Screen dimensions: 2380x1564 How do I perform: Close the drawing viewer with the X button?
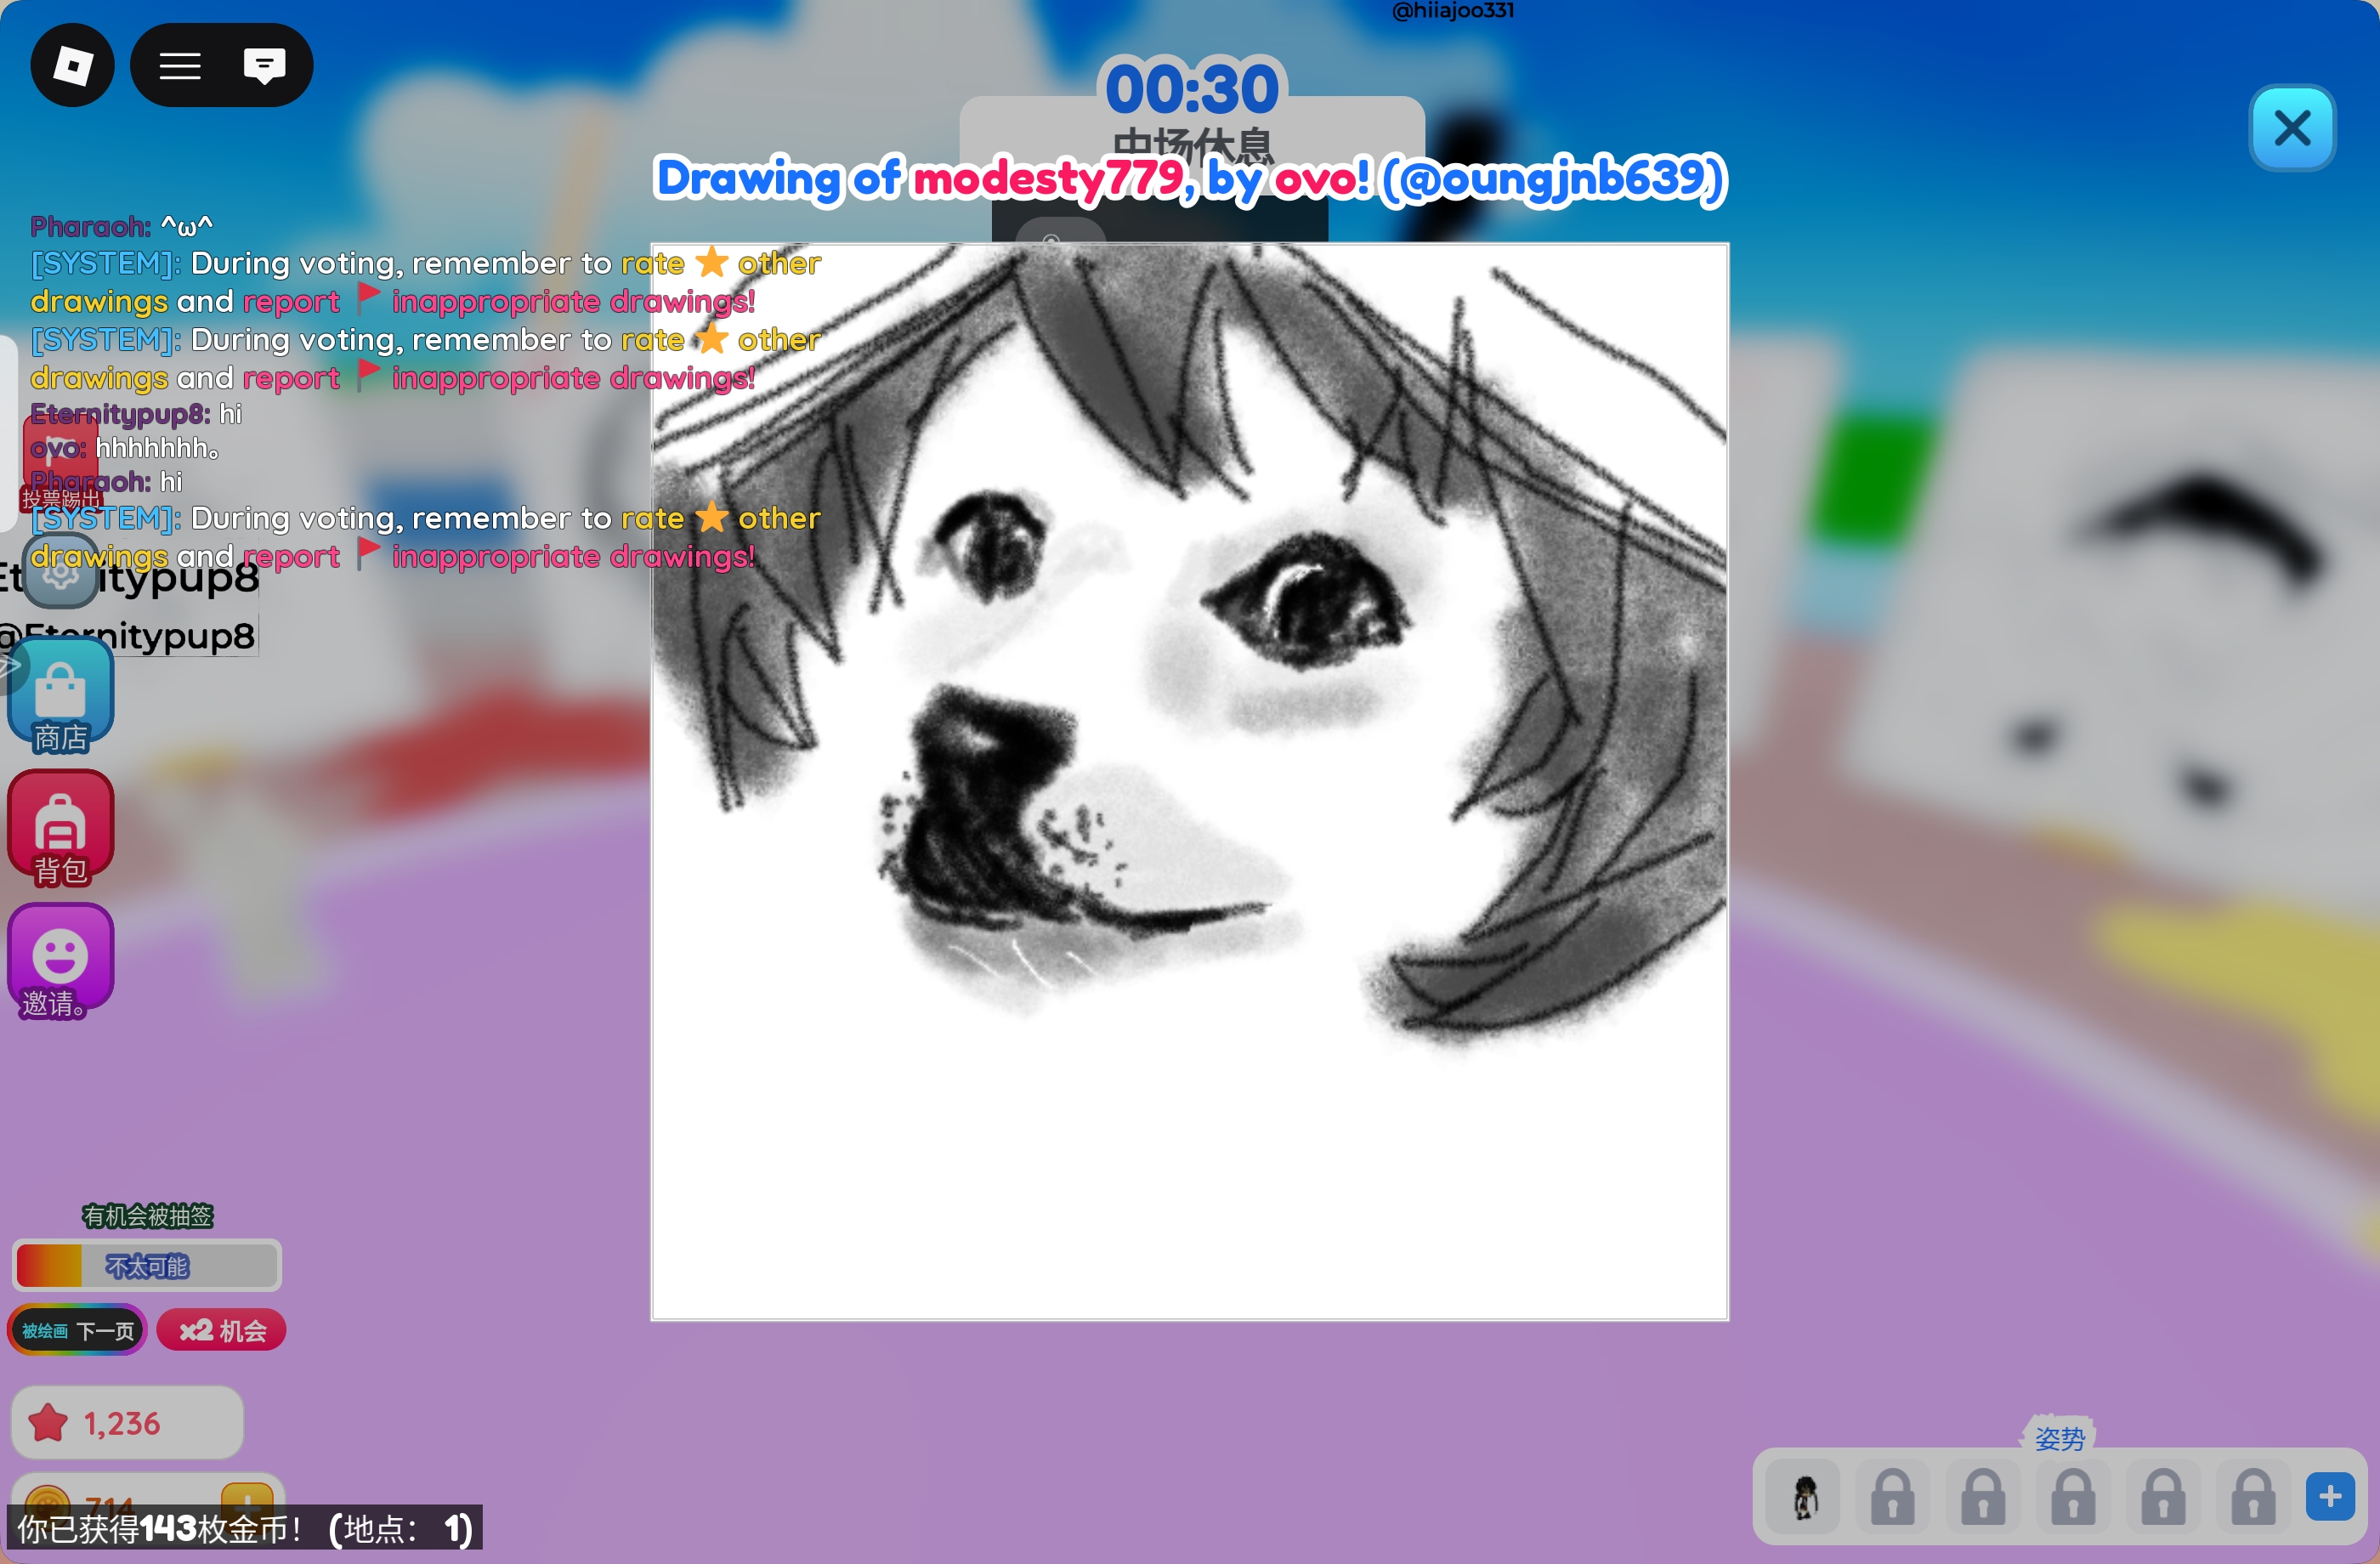2292,128
